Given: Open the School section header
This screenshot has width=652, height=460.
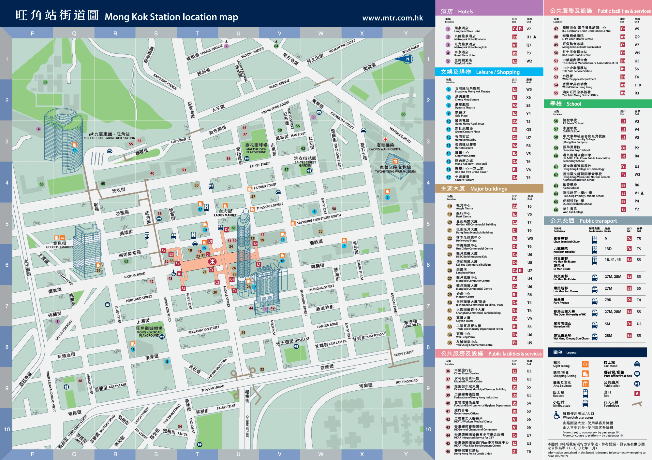Looking at the screenshot, I should tap(598, 104).
